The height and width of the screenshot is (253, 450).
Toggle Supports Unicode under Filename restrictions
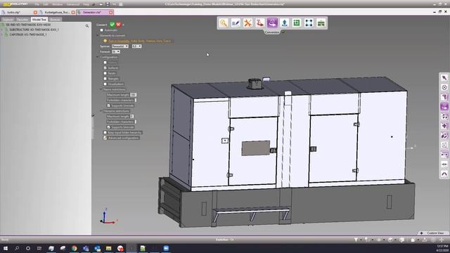[x=108, y=127]
